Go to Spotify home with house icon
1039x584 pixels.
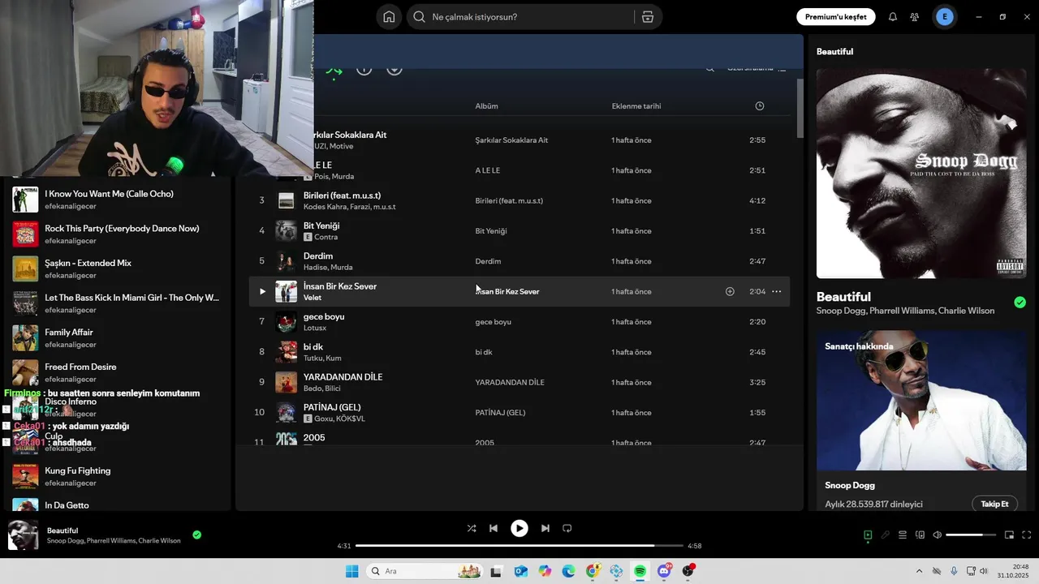389,17
